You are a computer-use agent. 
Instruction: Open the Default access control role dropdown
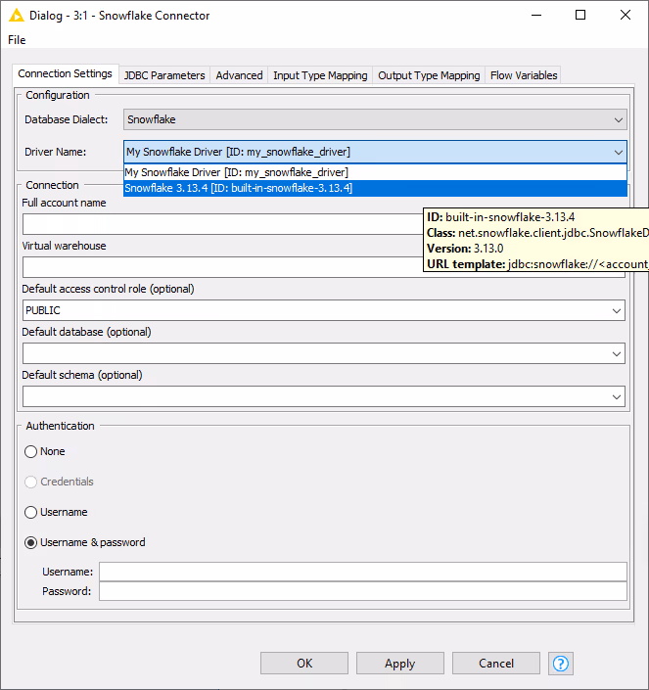(x=617, y=310)
